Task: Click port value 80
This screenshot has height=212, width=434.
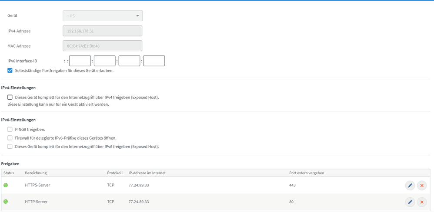Action: pyautogui.click(x=291, y=202)
